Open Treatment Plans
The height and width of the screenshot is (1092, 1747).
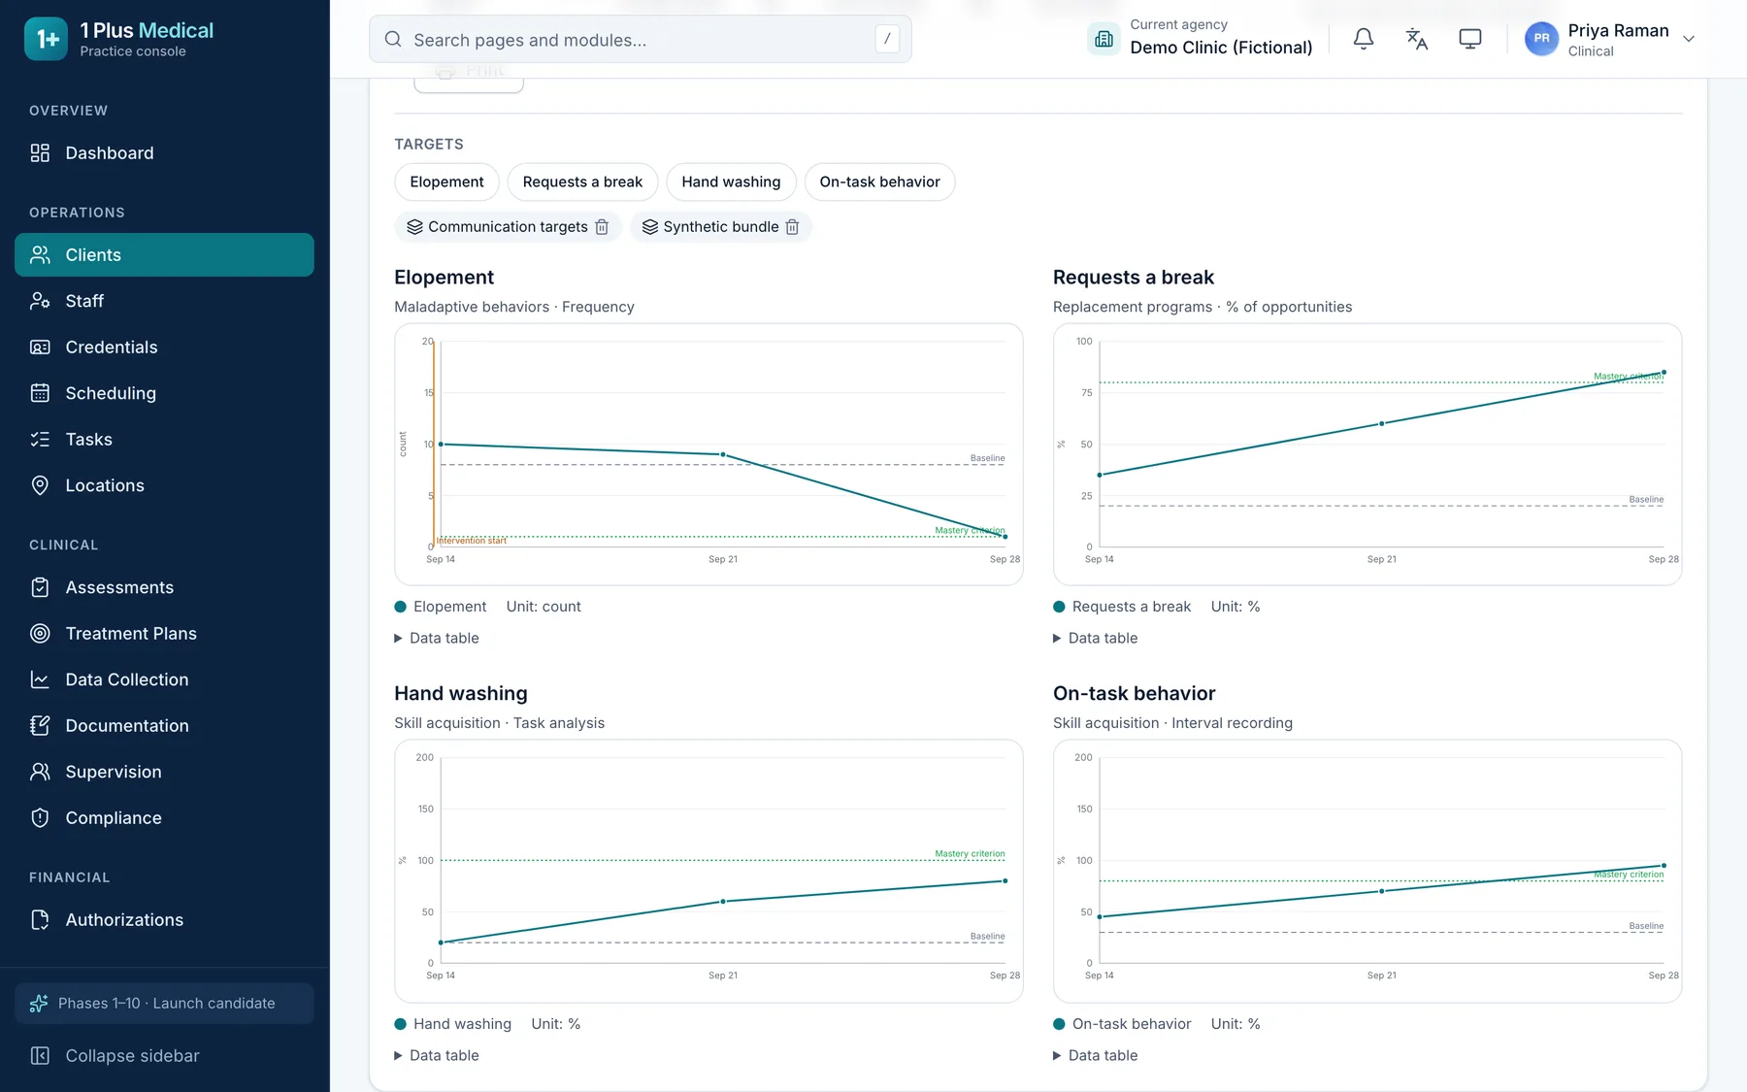[x=164, y=634]
